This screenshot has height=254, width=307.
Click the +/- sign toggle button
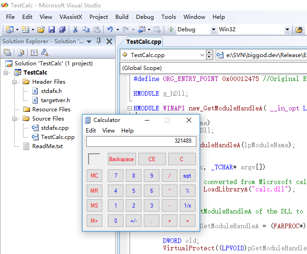134,221
